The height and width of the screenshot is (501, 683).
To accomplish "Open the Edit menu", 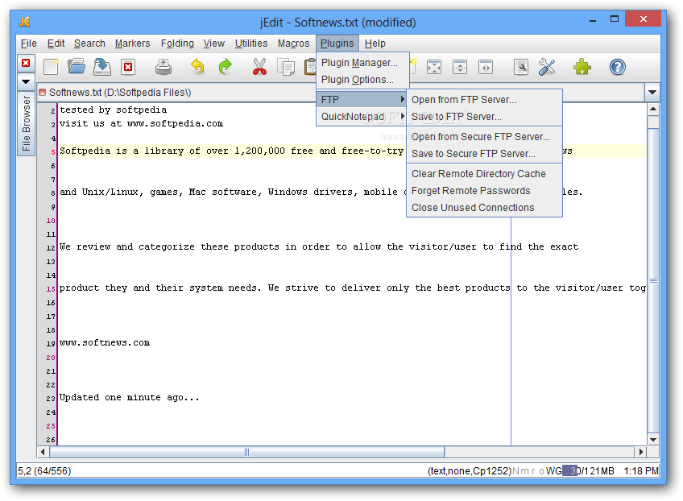I will pos(56,43).
